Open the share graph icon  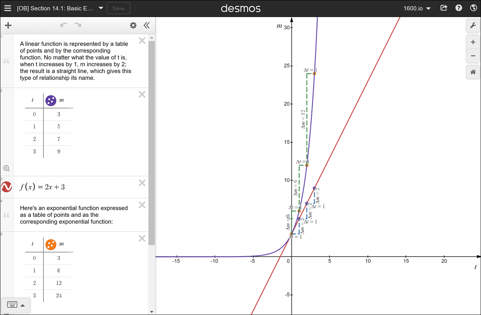[x=444, y=8]
